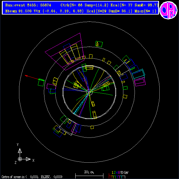Click the Z axis circle symbol

[x=20, y=159]
